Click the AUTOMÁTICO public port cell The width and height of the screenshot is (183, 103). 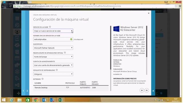(85, 88)
